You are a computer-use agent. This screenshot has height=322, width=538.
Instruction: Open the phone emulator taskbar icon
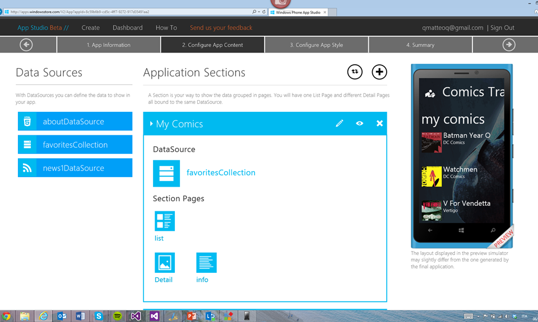coord(247,316)
